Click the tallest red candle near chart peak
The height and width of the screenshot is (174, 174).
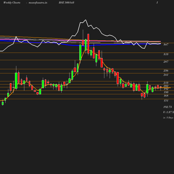(88, 43)
